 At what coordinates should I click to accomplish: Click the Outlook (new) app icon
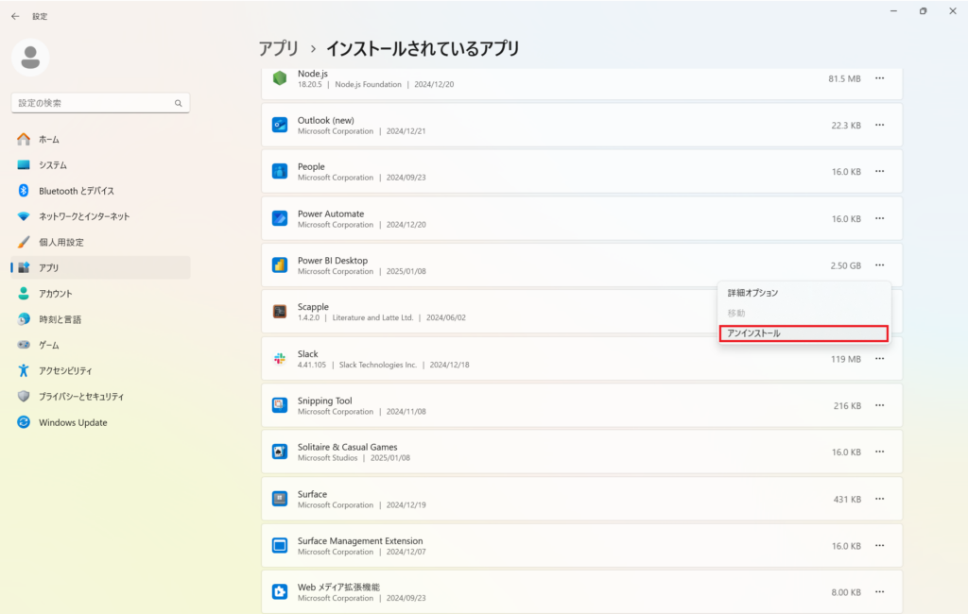click(x=280, y=125)
